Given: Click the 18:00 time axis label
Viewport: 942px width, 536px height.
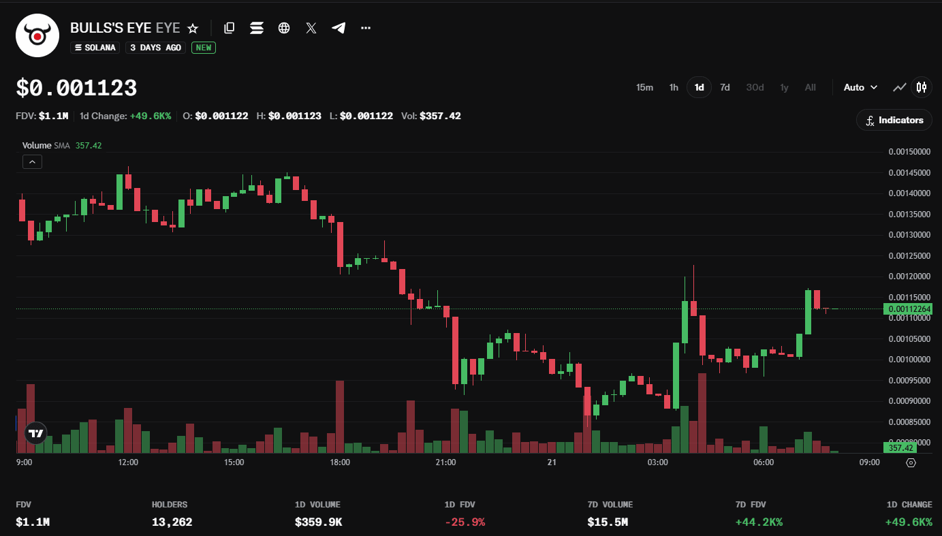Looking at the screenshot, I should (340, 462).
